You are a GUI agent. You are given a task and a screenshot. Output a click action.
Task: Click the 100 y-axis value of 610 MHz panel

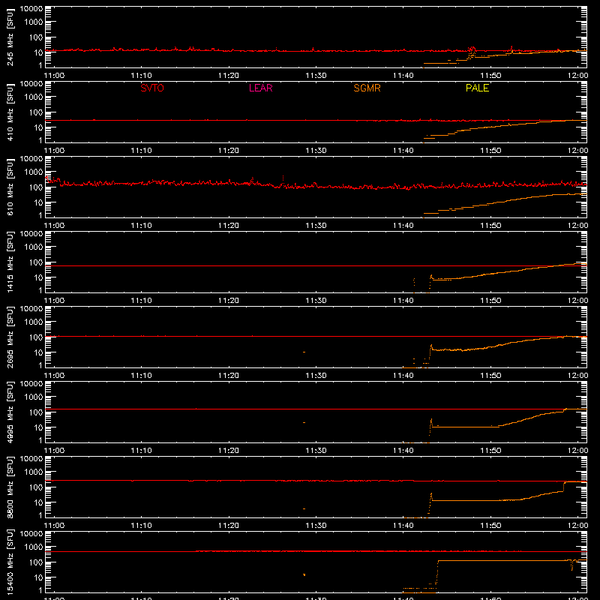pos(36,187)
